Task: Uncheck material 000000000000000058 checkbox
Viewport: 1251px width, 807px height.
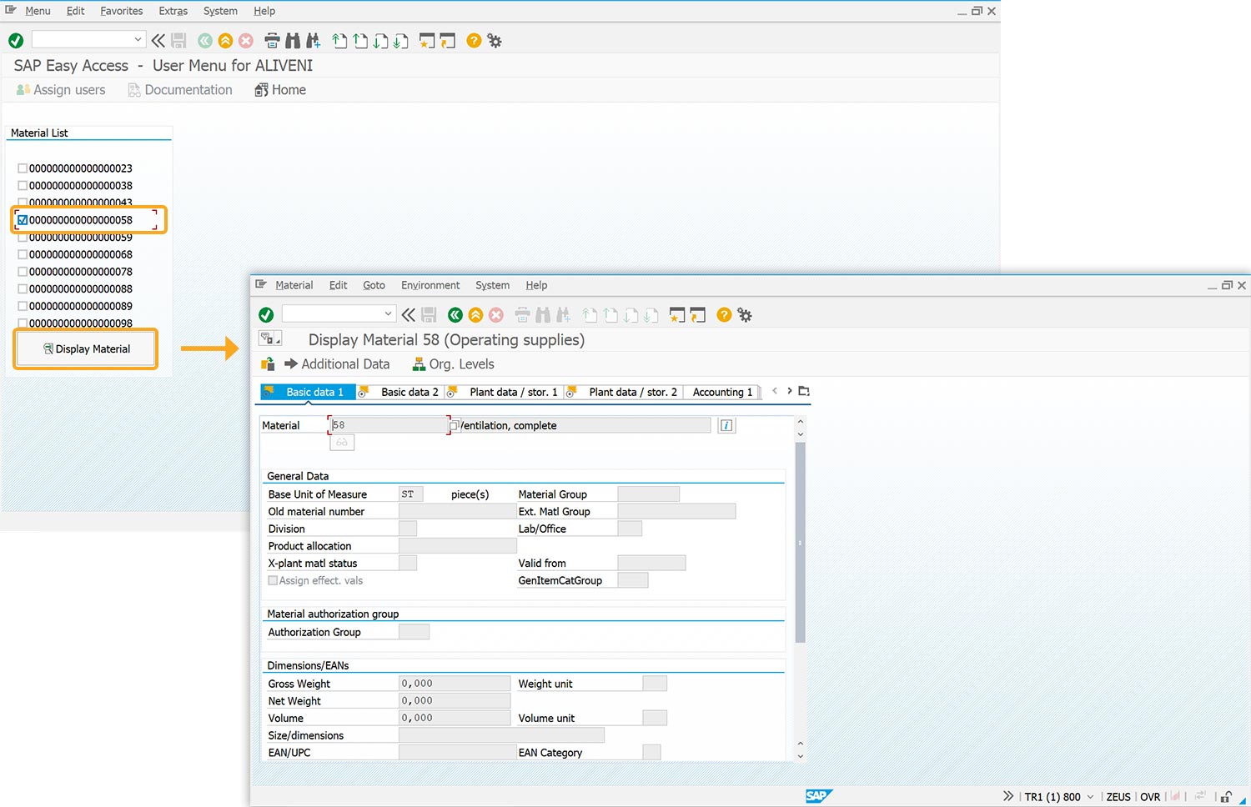Action: point(23,220)
